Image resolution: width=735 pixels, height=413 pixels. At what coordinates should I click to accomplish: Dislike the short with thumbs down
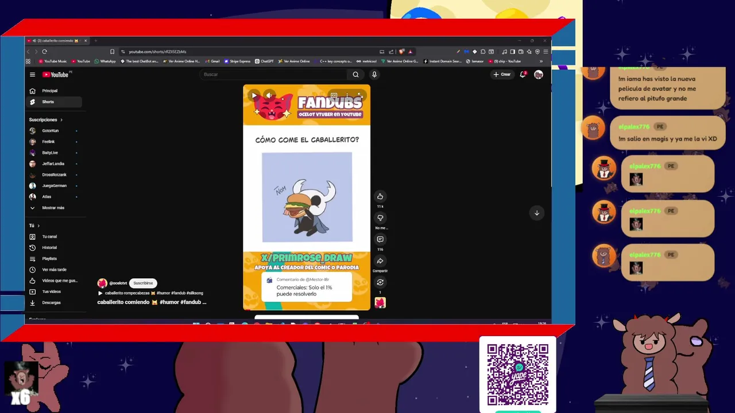(x=380, y=218)
